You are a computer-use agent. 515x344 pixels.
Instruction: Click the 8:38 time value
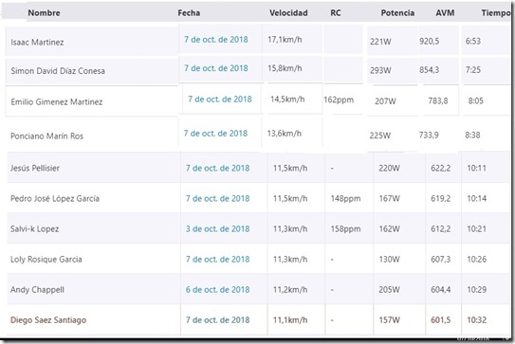[472, 135]
